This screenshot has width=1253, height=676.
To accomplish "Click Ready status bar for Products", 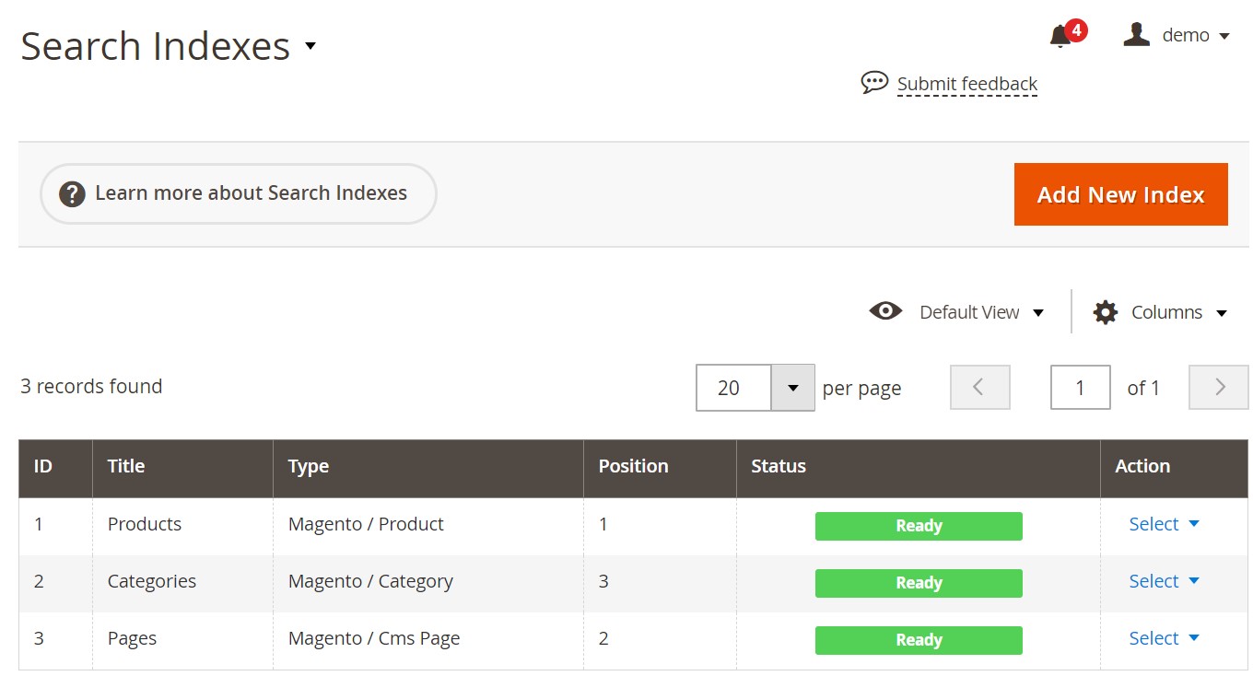I will 919,526.
